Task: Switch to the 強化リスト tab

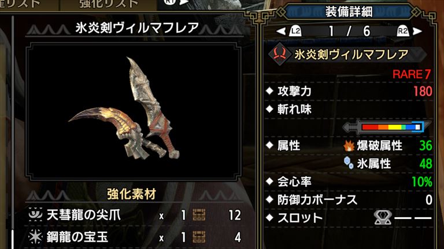Action: (108, 5)
